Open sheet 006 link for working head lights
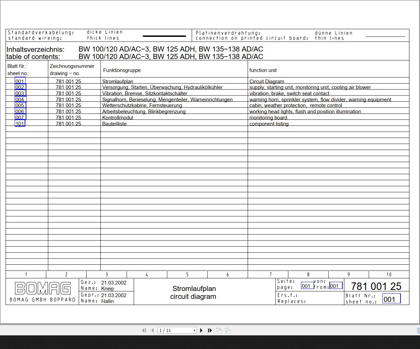This screenshot has width=420, height=349. point(20,111)
